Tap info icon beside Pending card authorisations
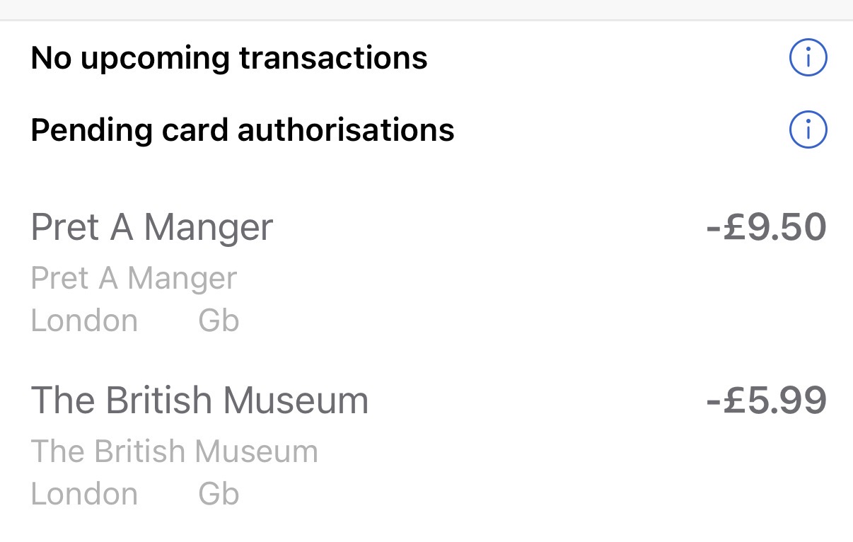The height and width of the screenshot is (542, 853). click(x=808, y=130)
